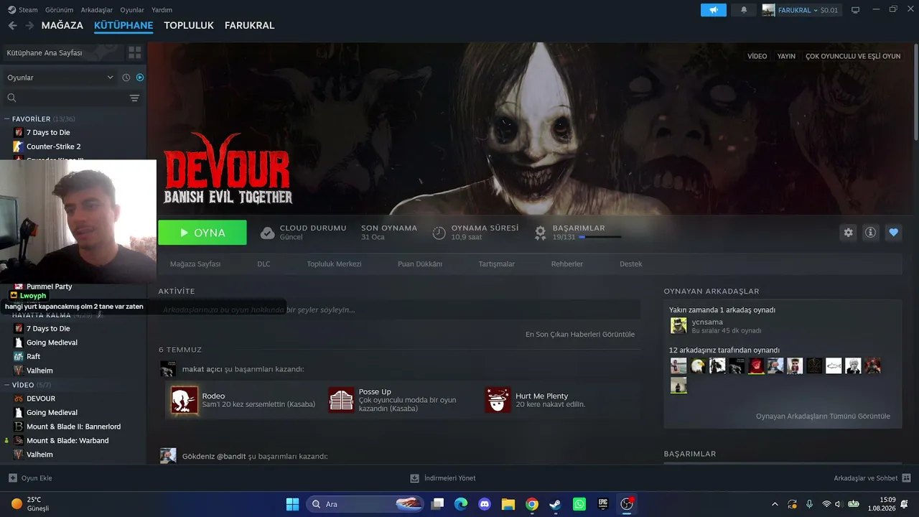
Task: Open the Windows Start menu
Action: 293,504
